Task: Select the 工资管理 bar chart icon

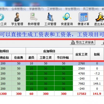Action: point(50,17)
